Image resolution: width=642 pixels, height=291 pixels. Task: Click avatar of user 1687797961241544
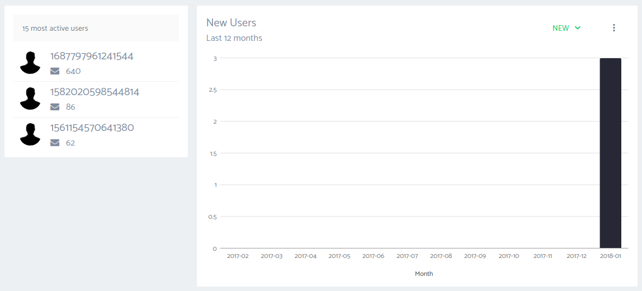30,63
